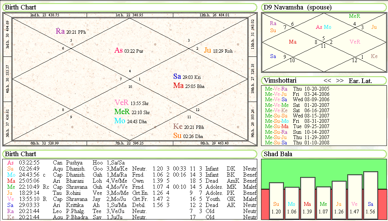
Task: Click the Saturn bar in Shad Bala graph
Action: (x=370, y=195)
